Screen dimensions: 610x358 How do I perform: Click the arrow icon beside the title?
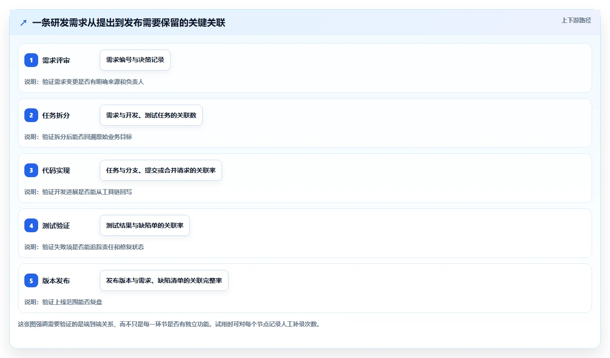point(23,22)
